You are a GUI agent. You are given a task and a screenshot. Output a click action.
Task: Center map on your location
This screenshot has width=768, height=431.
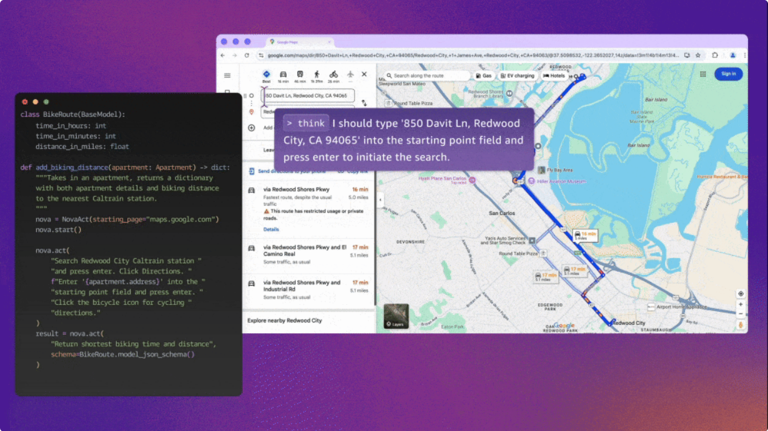(x=741, y=294)
